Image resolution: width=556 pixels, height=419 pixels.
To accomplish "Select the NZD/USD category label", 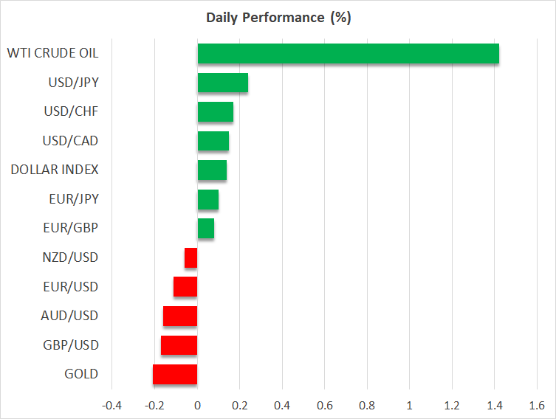I will coord(70,257).
